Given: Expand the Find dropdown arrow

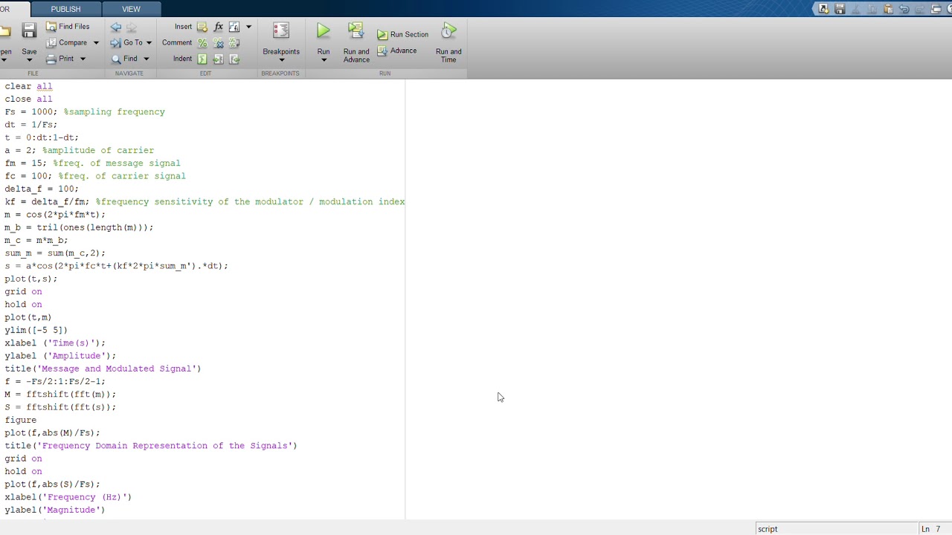Looking at the screenshot, I should coord(146,59).
